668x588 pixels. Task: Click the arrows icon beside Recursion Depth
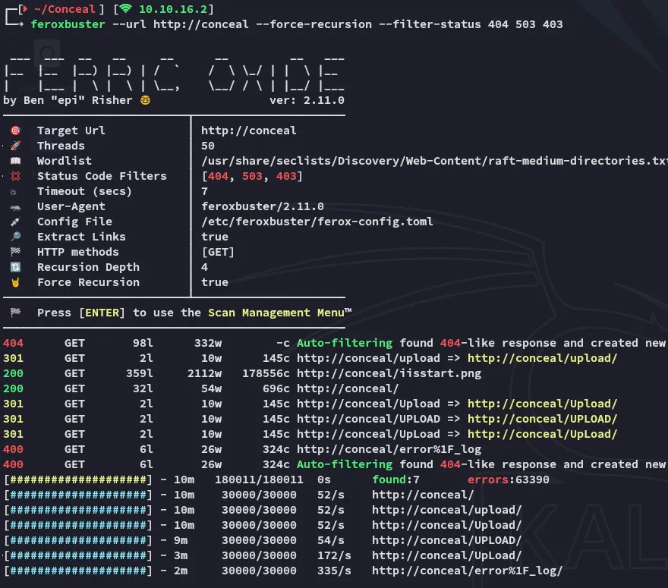(x=15, y=267)
